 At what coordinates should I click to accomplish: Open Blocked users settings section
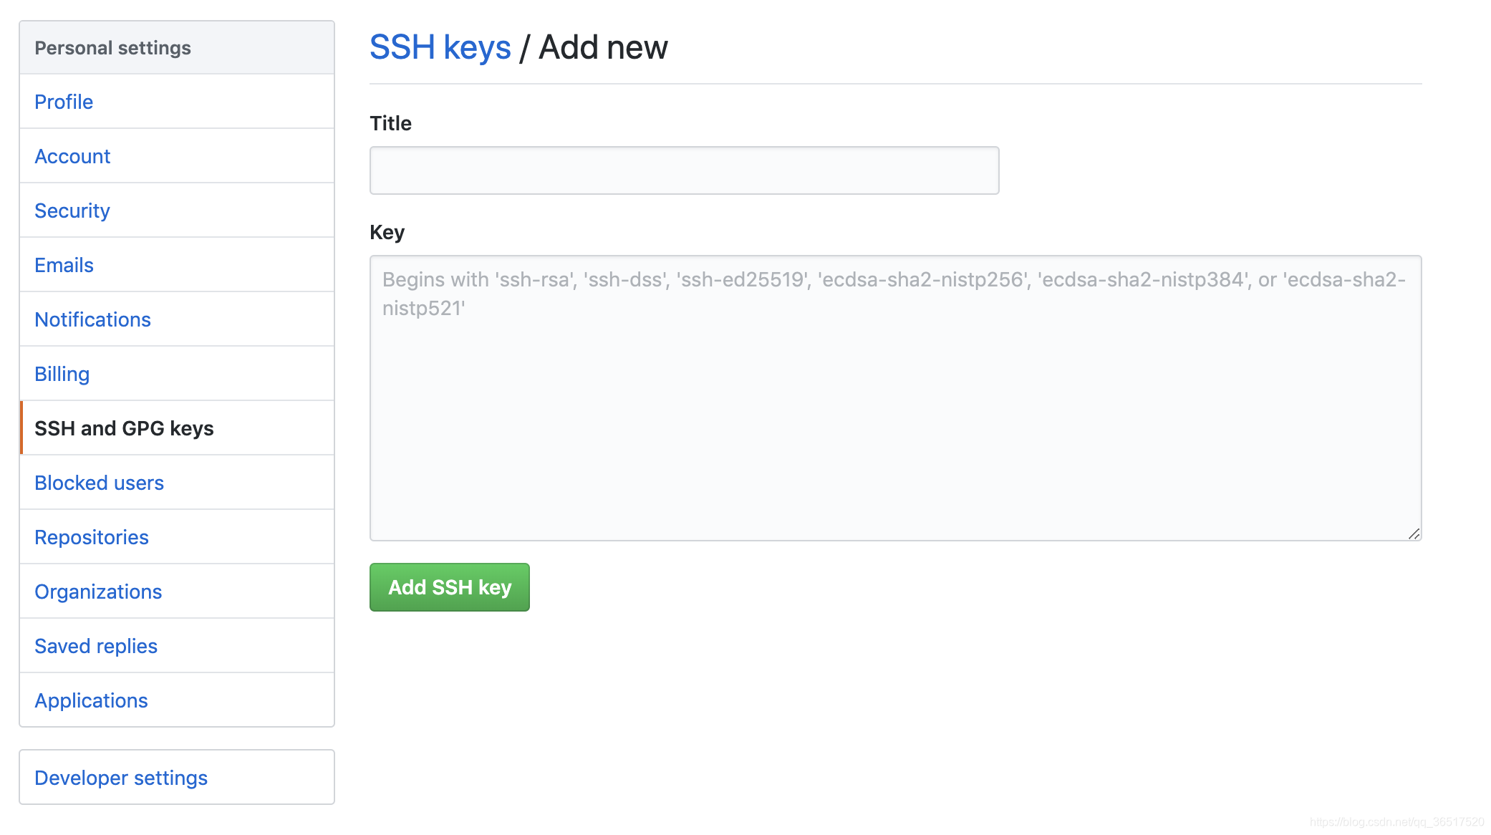pos(98,481)
